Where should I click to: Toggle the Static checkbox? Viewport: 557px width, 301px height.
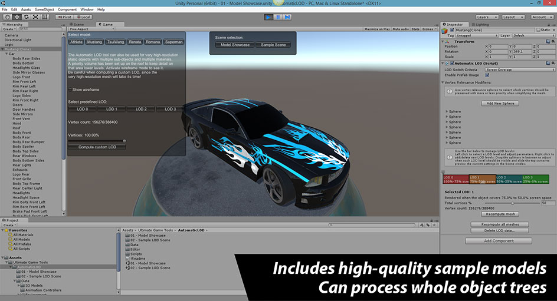click(x=538, y=30)
